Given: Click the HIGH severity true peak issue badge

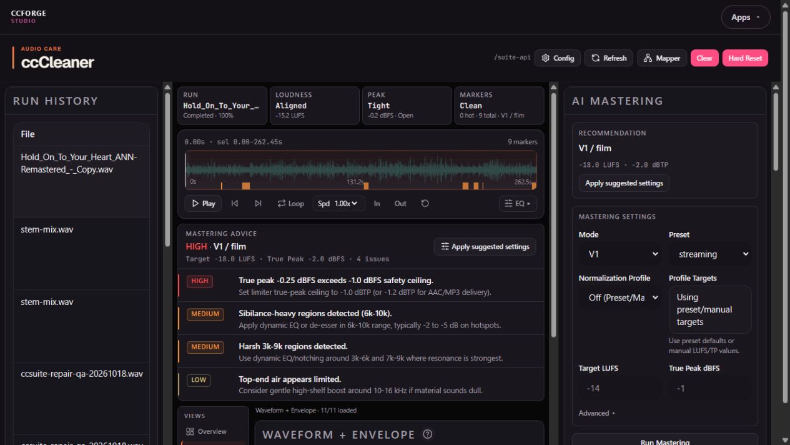Looking at the screenshot, I should click(200, 281).
